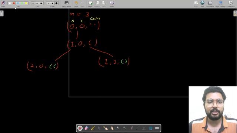Select the Scroll page hand tool
Screen dimensions: 237x133
click(x=112, y=128)
